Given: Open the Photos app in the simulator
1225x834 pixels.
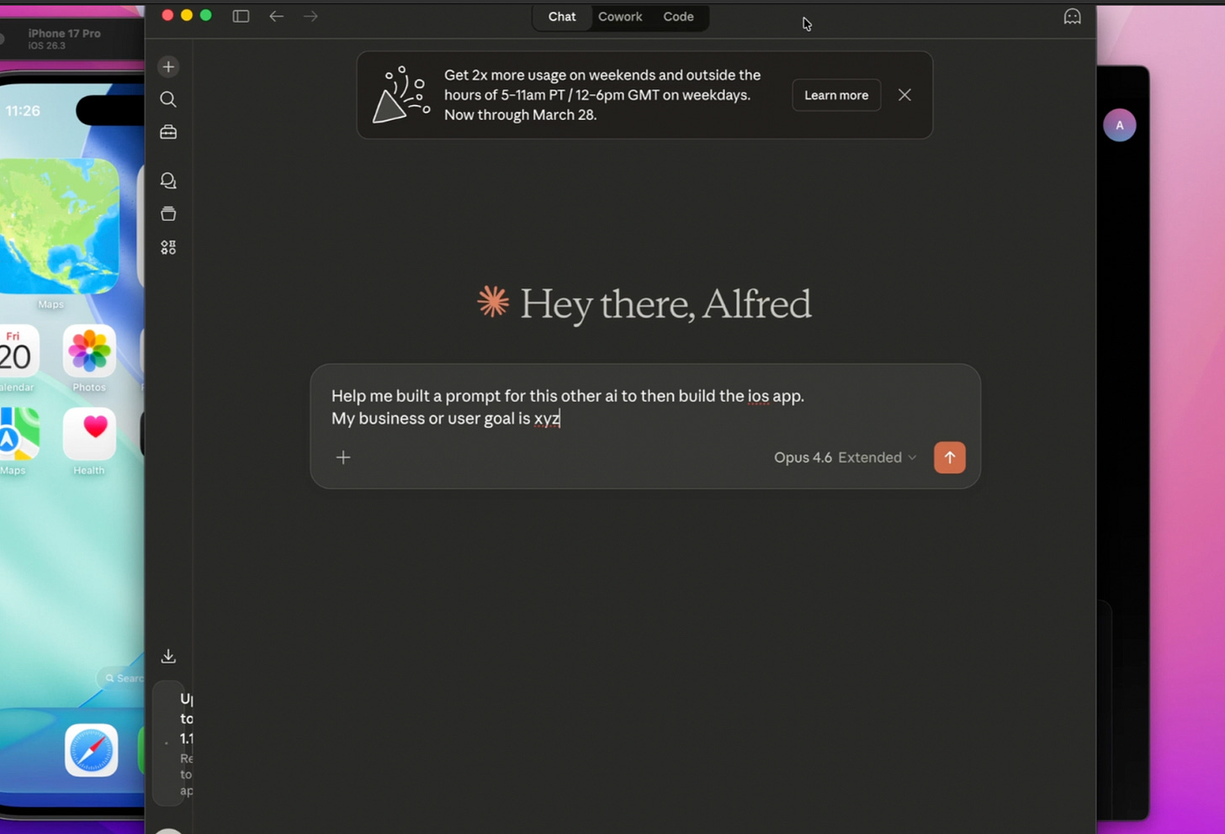Looking at the screenshot, I should [x=89, y=351].
